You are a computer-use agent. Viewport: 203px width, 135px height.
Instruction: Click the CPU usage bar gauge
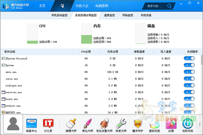tap(32, 34)
